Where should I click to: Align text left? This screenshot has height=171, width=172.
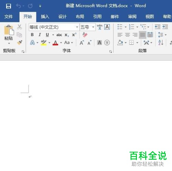[x=120, y=35]
